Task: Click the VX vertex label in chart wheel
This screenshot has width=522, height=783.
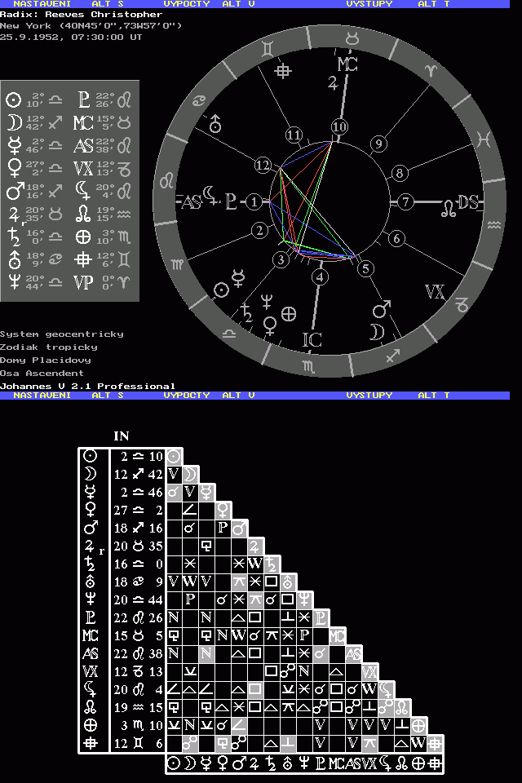Action: tap(436, 292)
